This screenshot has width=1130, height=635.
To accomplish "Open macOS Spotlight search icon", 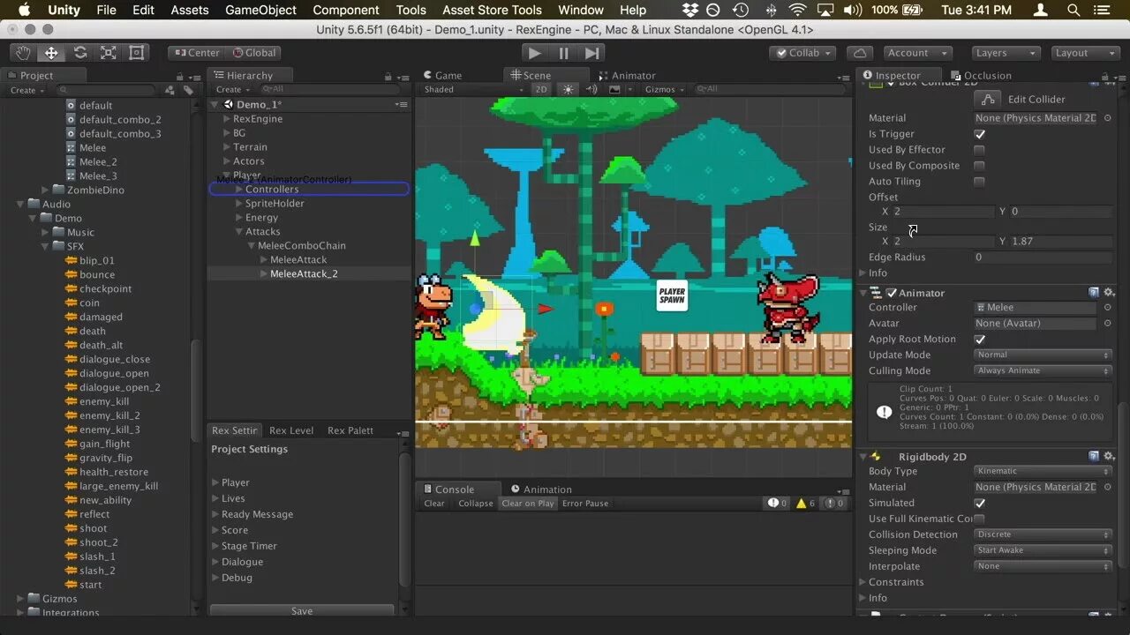I will [1073, 11].
